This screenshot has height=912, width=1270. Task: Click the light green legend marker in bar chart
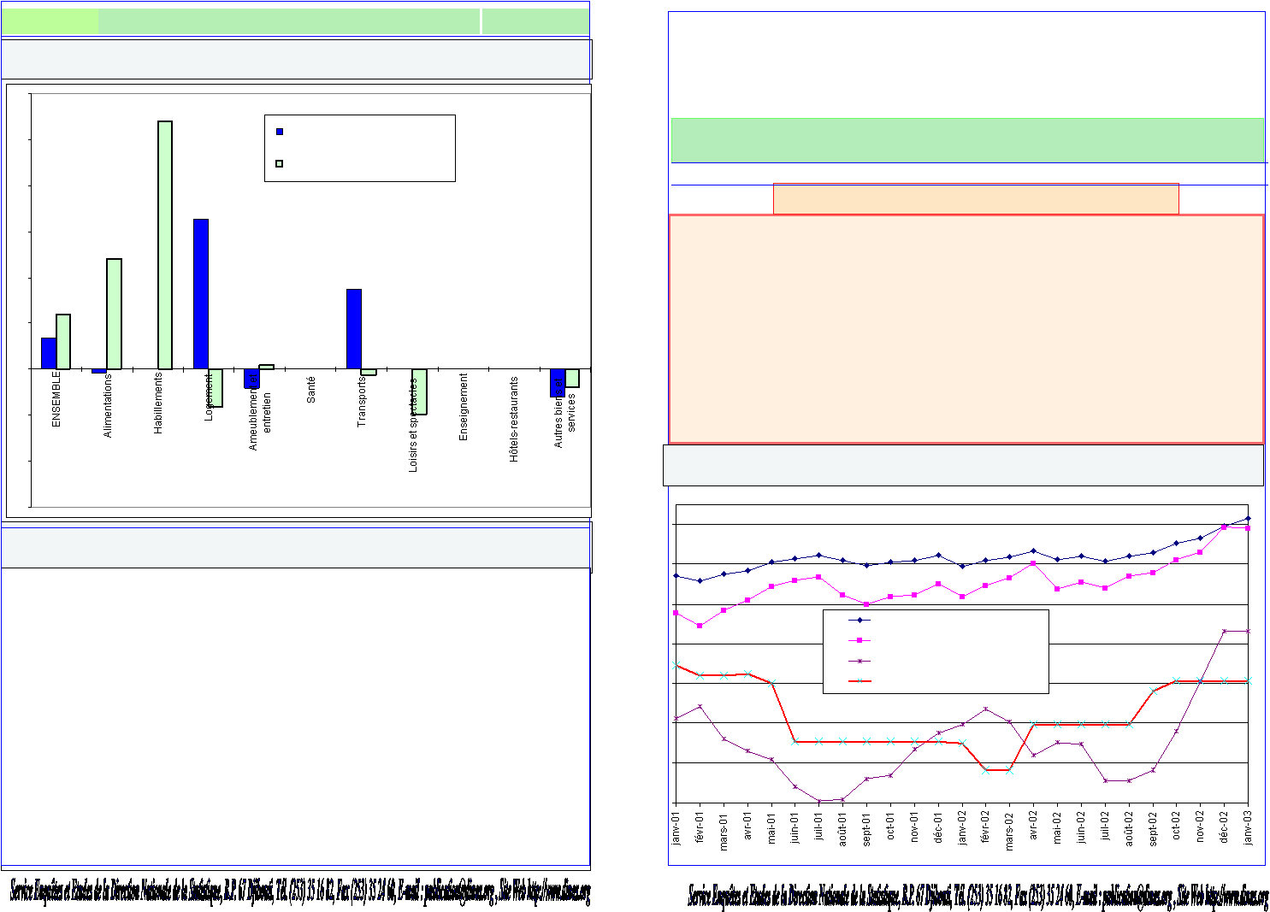pyautogui.click(x=280, y=163)
